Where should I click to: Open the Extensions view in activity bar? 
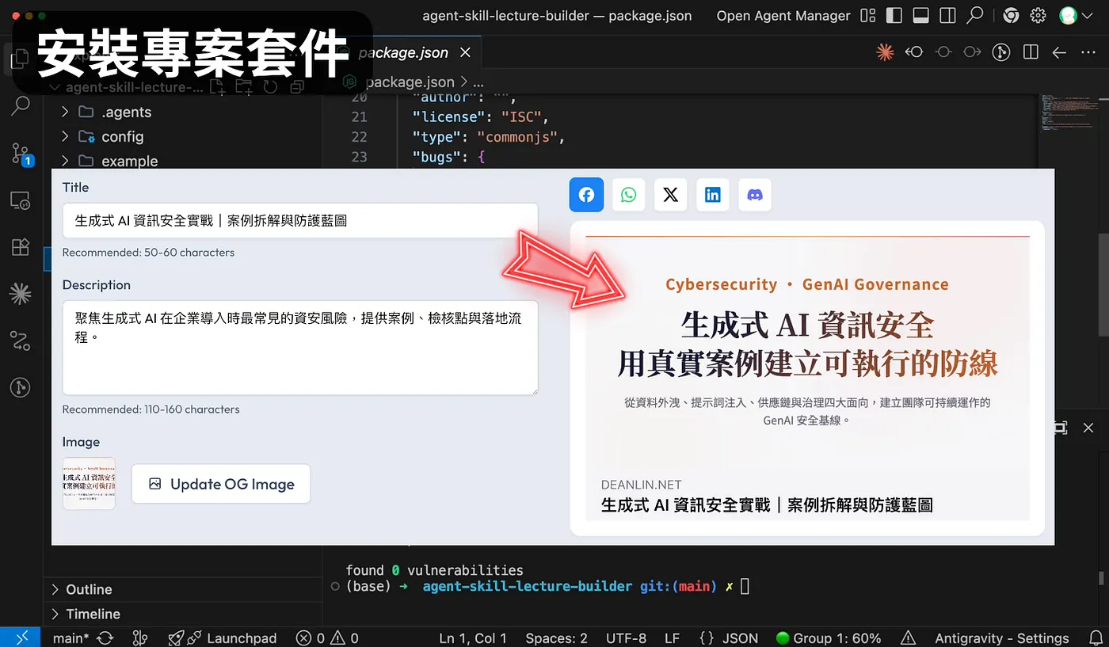[x=21, y=246]
